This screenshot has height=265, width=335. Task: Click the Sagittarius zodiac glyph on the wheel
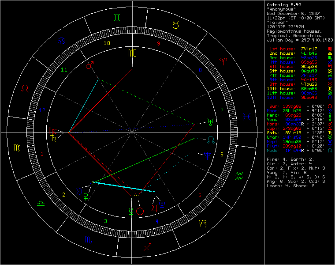coord(147,247)
